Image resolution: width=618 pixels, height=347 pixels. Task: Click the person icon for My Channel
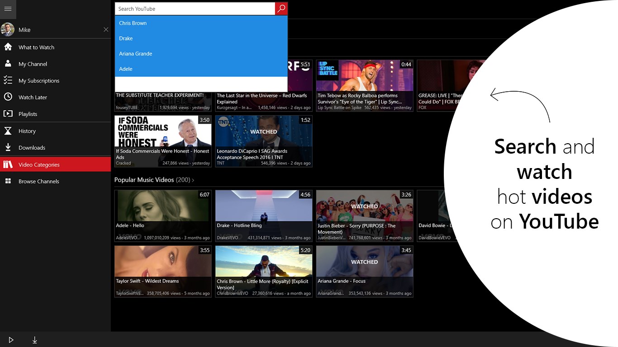[8, 64]
